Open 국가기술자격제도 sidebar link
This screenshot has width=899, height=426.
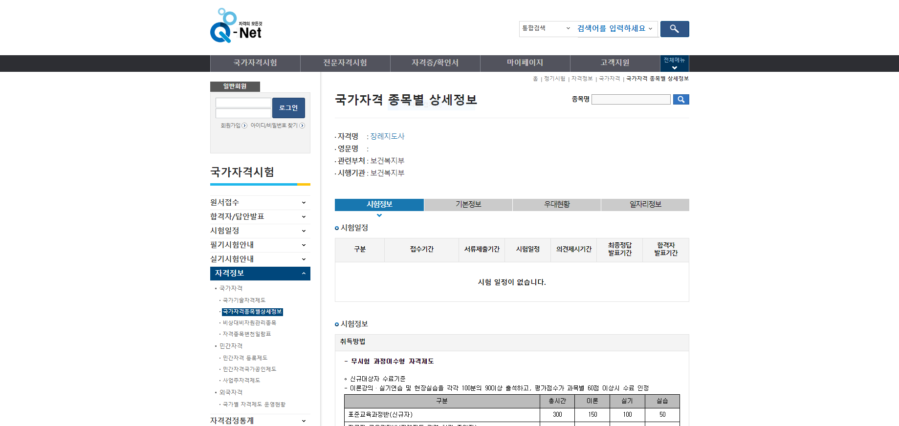click(x=244, y=300)
